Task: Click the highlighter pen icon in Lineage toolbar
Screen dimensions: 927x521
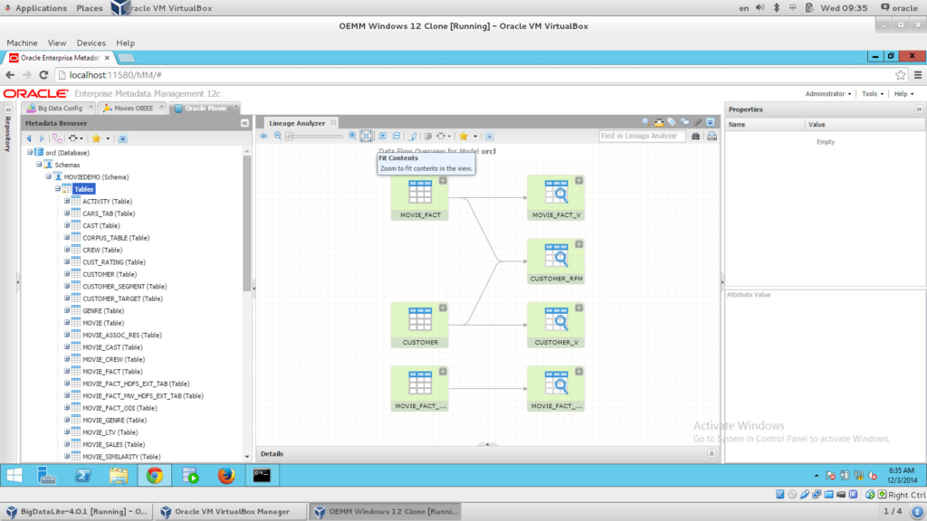Action: pyautogui.click(x=413, y=137)
